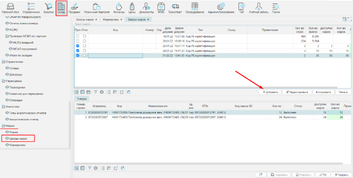Uncheck the first checkbox in 28.01.22 row
This screenshot has width=353, height=178.
[78, 50]
